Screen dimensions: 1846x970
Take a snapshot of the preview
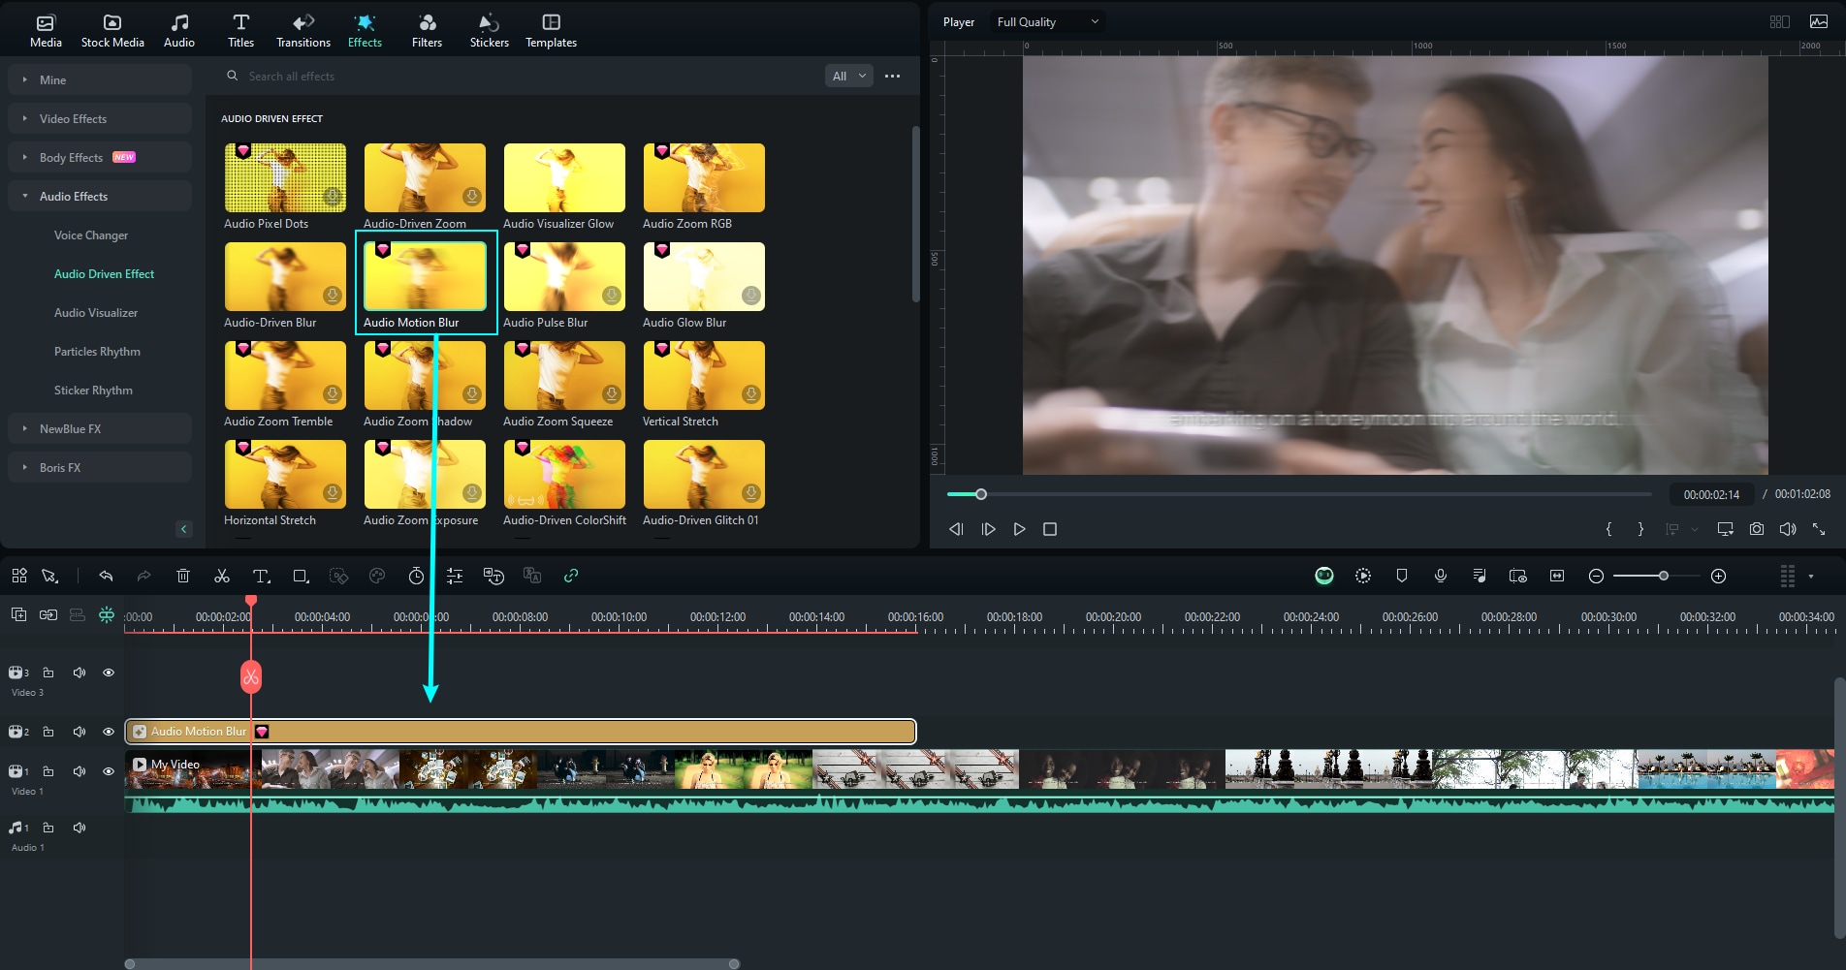coord(1757,529)
